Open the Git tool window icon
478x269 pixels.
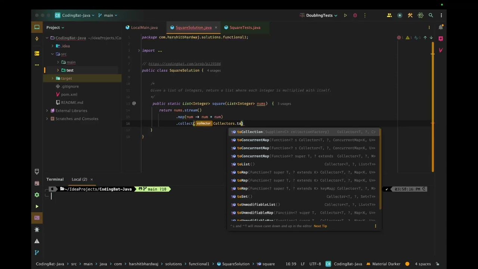[x=37, y=253]
